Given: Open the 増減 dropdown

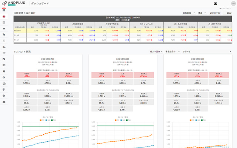Looking at the screenshot, I should [x=202, y=13].
